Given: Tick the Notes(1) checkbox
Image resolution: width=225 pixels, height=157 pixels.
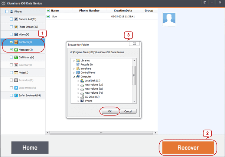Looking at the screenshot, I should [11, 73].
